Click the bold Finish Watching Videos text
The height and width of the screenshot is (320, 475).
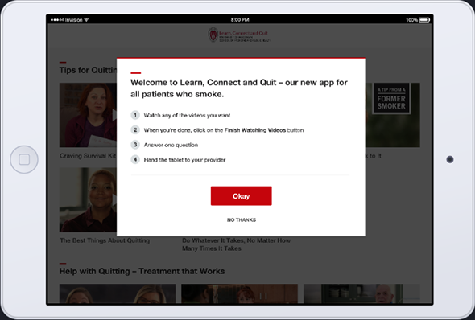tap(255, 130)
